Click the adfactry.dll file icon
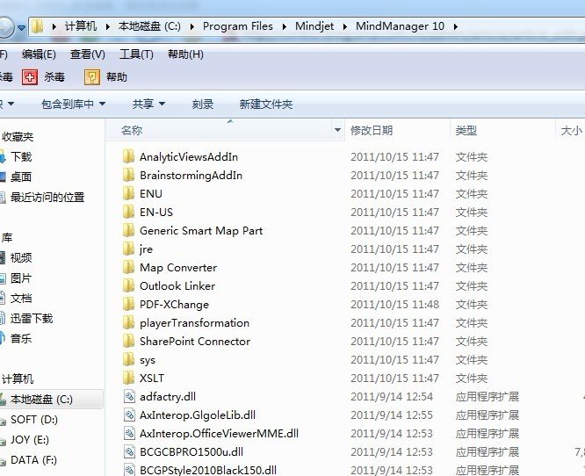Viewport: 585px width, 476px height. pos(129,397)
